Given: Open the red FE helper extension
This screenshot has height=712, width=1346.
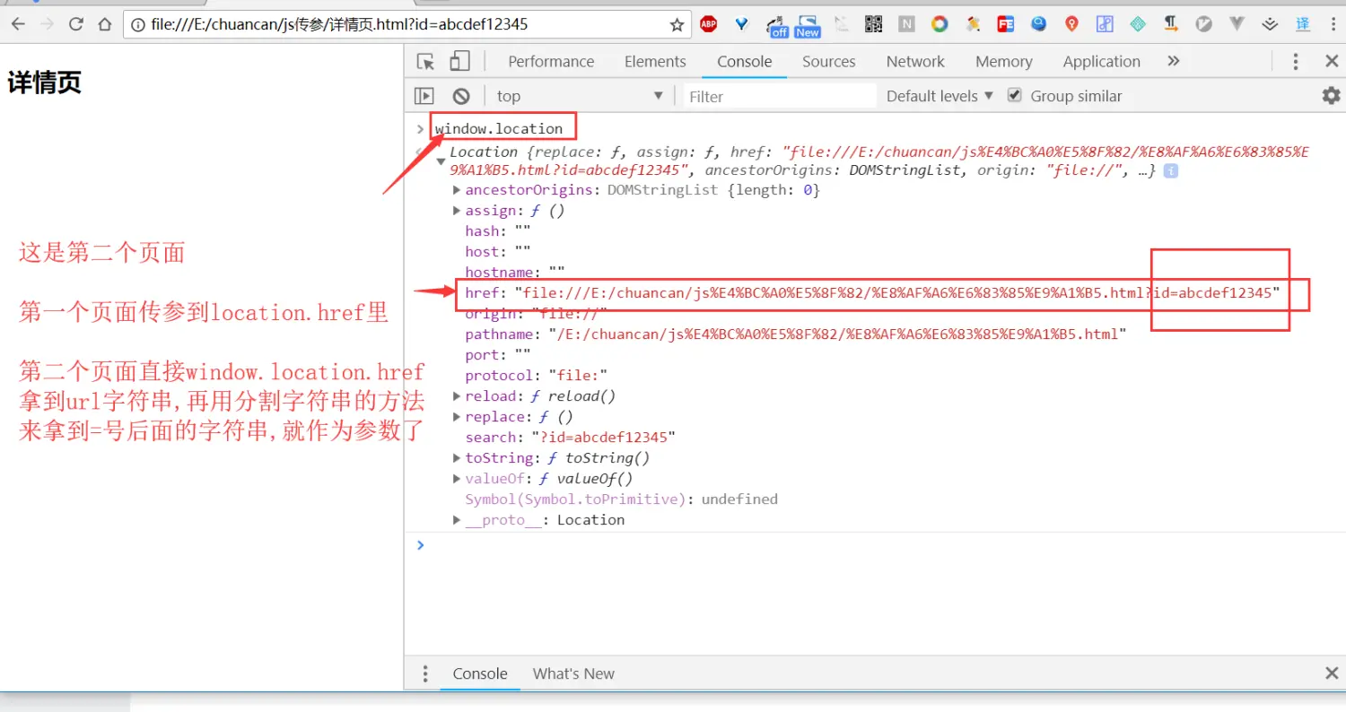Looking at the screenshot, I should 1005,24.
